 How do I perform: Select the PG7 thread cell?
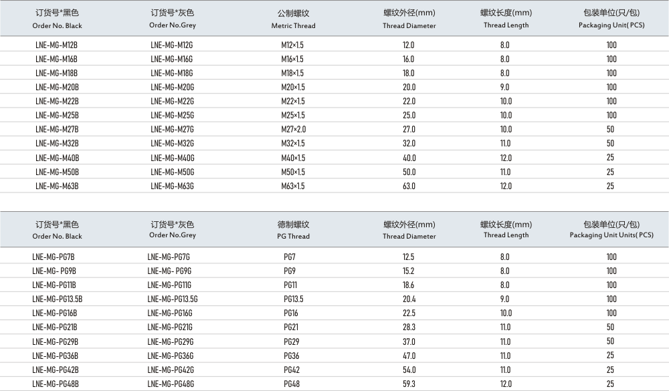(x=290, y=257)
